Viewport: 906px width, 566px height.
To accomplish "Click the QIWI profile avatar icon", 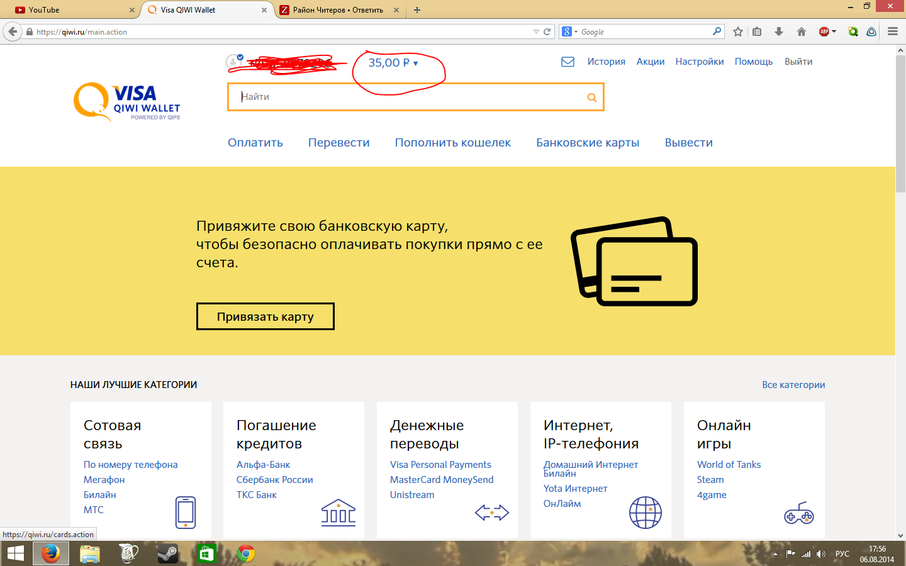I will [x=233, y=61].
